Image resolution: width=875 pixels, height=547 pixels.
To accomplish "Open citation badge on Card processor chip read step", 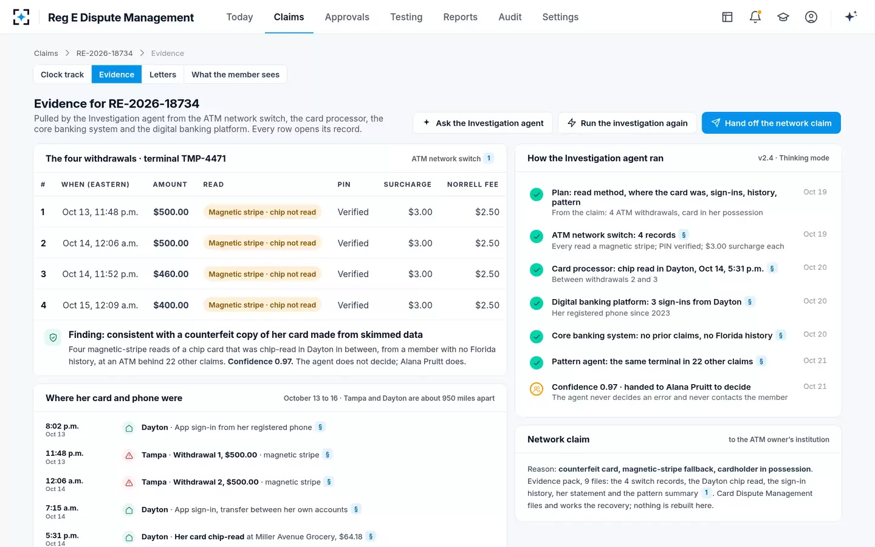I will point(772,269).
